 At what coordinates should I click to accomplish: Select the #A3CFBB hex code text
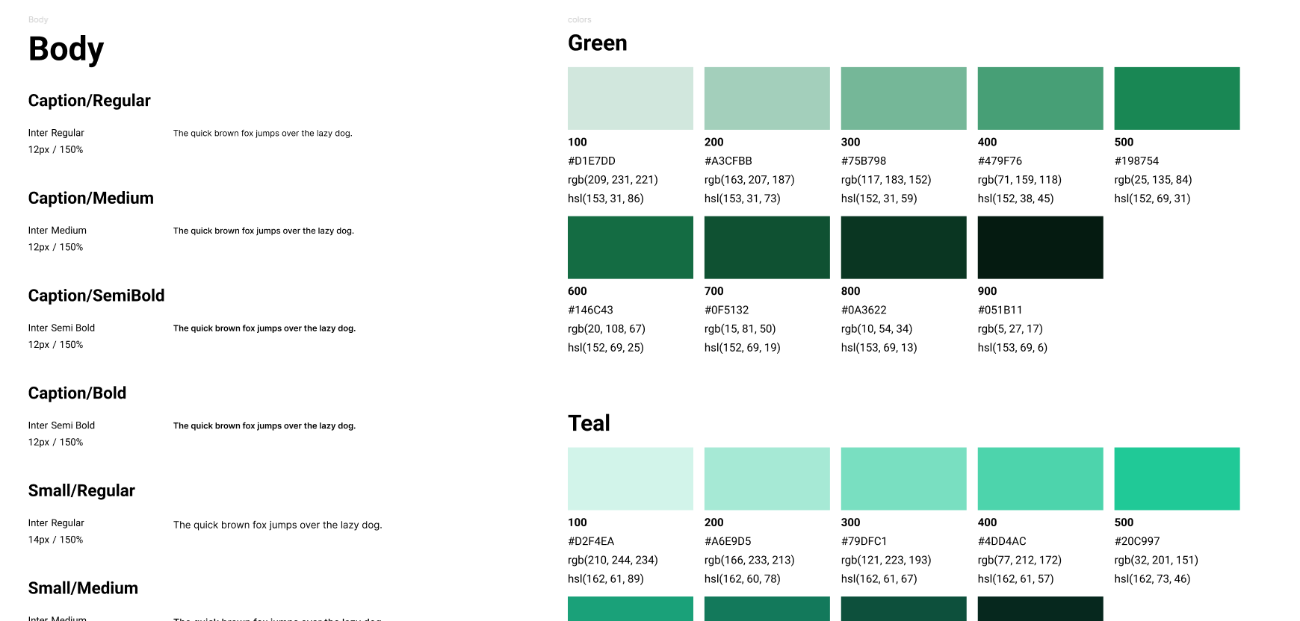(728, 161)
